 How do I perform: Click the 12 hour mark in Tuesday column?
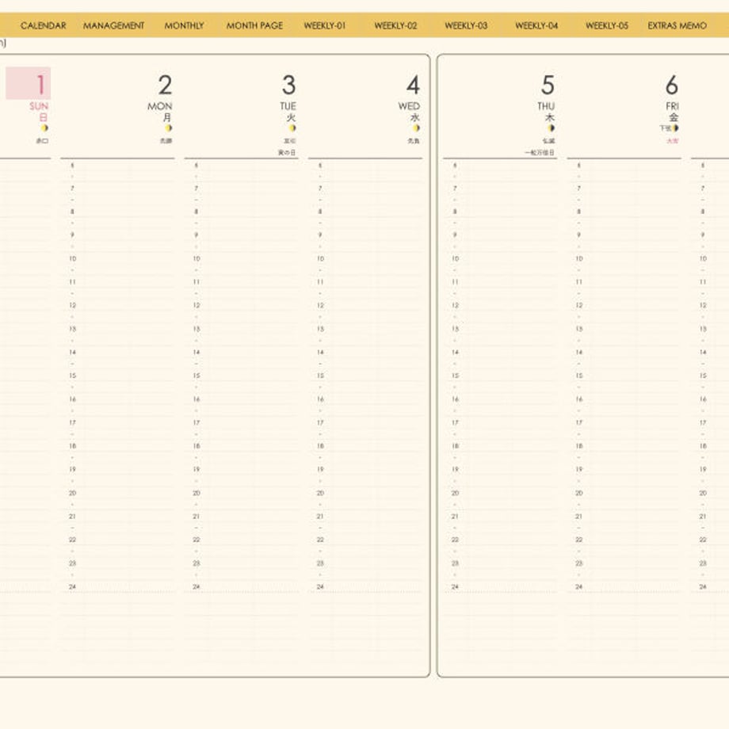point(197,305)
